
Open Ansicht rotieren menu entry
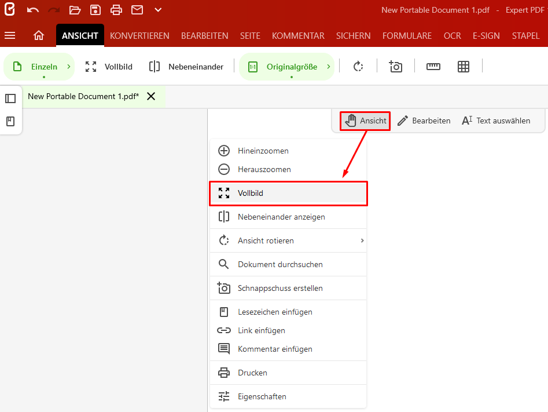[x=288, y=241]
